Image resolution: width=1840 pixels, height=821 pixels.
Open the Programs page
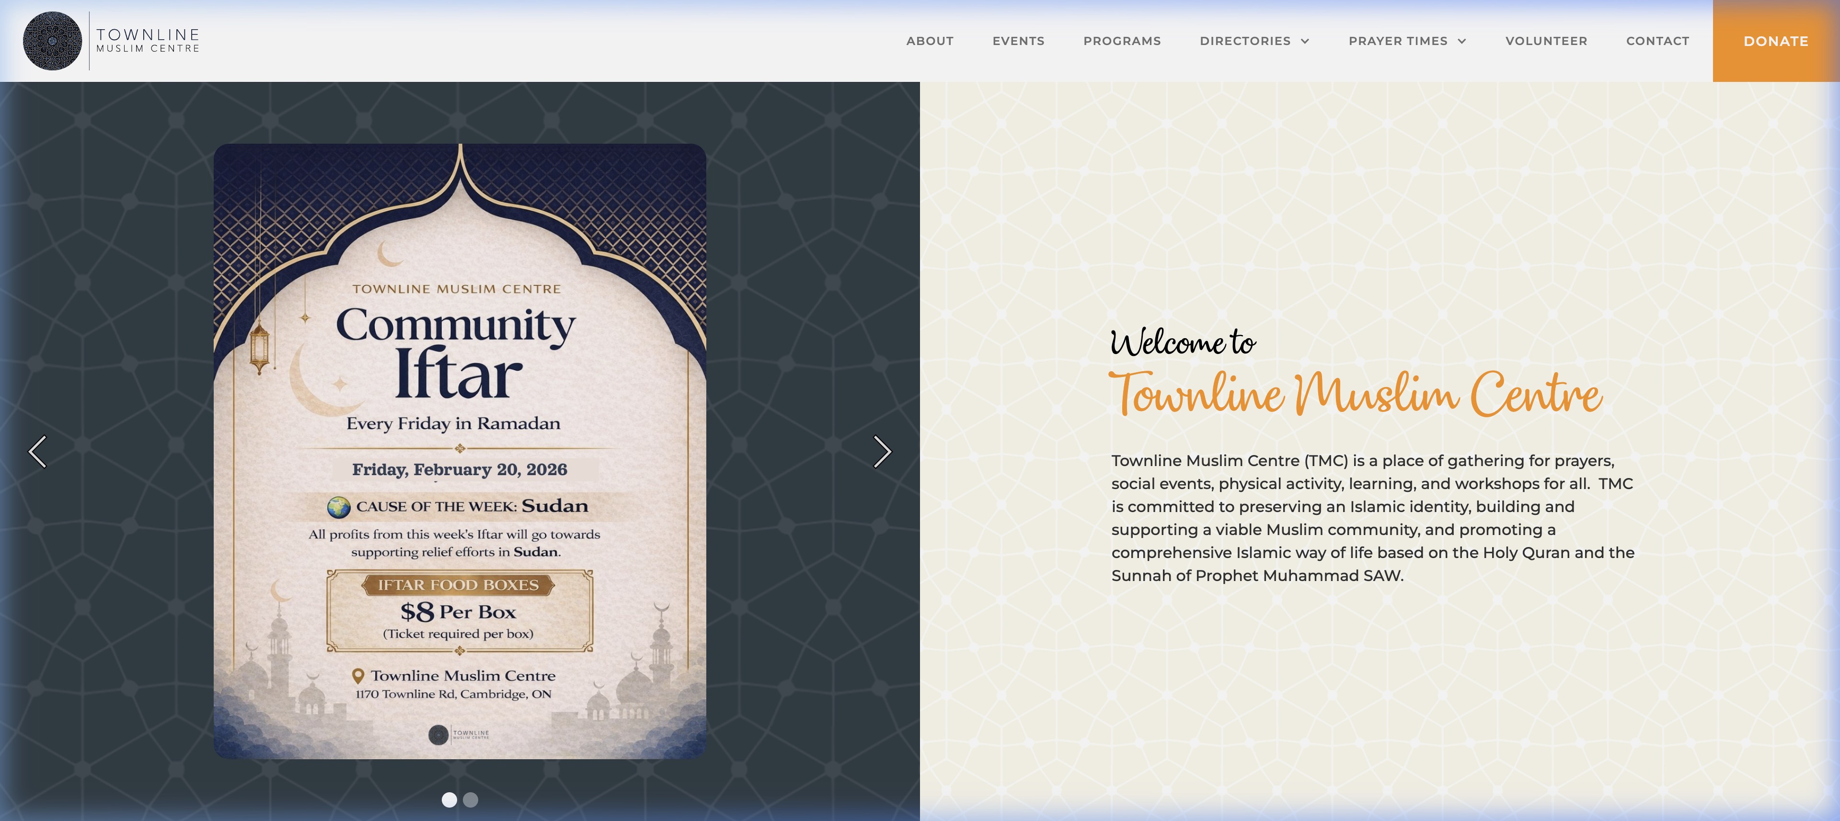click(x=1121, y=41)
